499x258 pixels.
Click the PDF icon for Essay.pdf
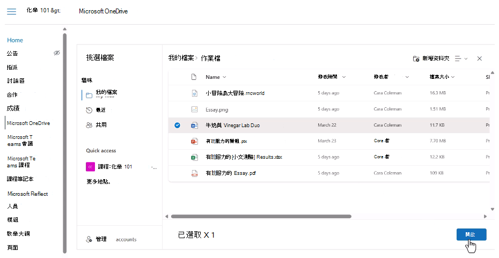194,173
